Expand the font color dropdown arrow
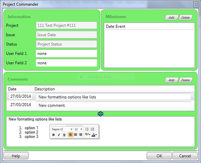Viewport: 201px width, 163px height. click(x=96, y=135)
